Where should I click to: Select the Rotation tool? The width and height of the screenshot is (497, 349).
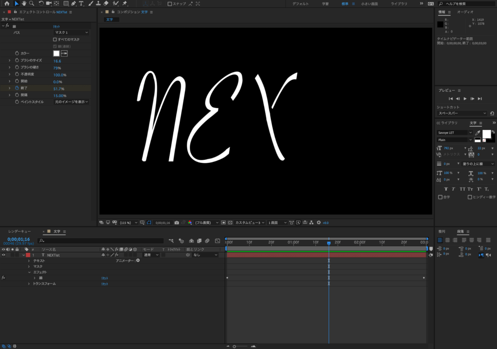[41, 3]
